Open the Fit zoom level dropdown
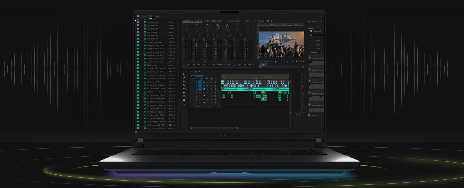Viewport: 464px width, 188px height. click(278, 61)
